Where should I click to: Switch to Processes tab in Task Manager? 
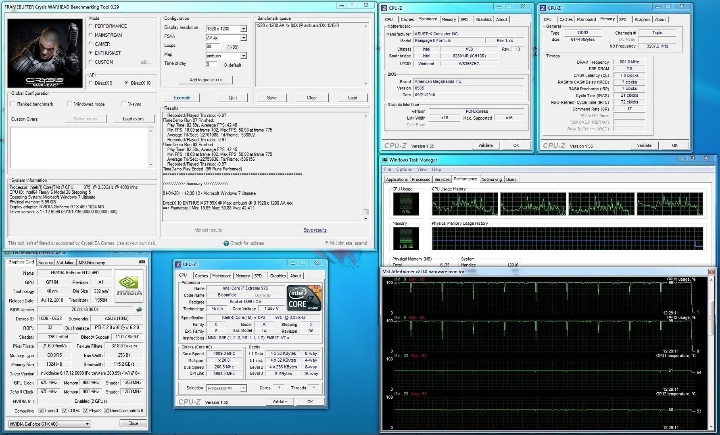421,180
